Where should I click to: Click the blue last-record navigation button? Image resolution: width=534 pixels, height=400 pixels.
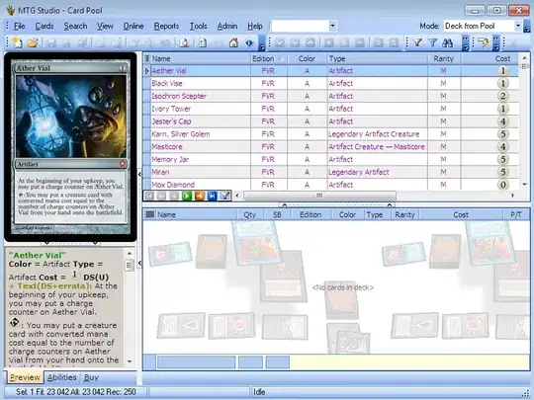[x=213, y=196]
